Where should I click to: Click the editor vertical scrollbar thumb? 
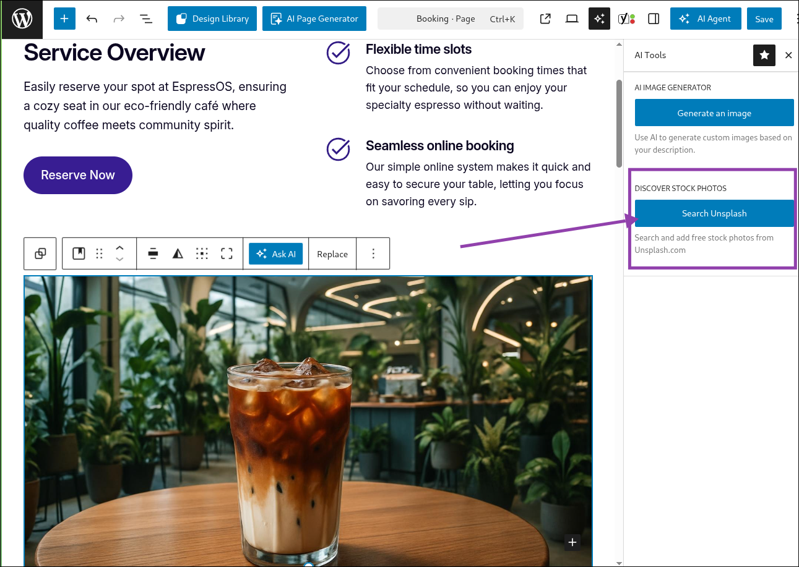point(619,123)
